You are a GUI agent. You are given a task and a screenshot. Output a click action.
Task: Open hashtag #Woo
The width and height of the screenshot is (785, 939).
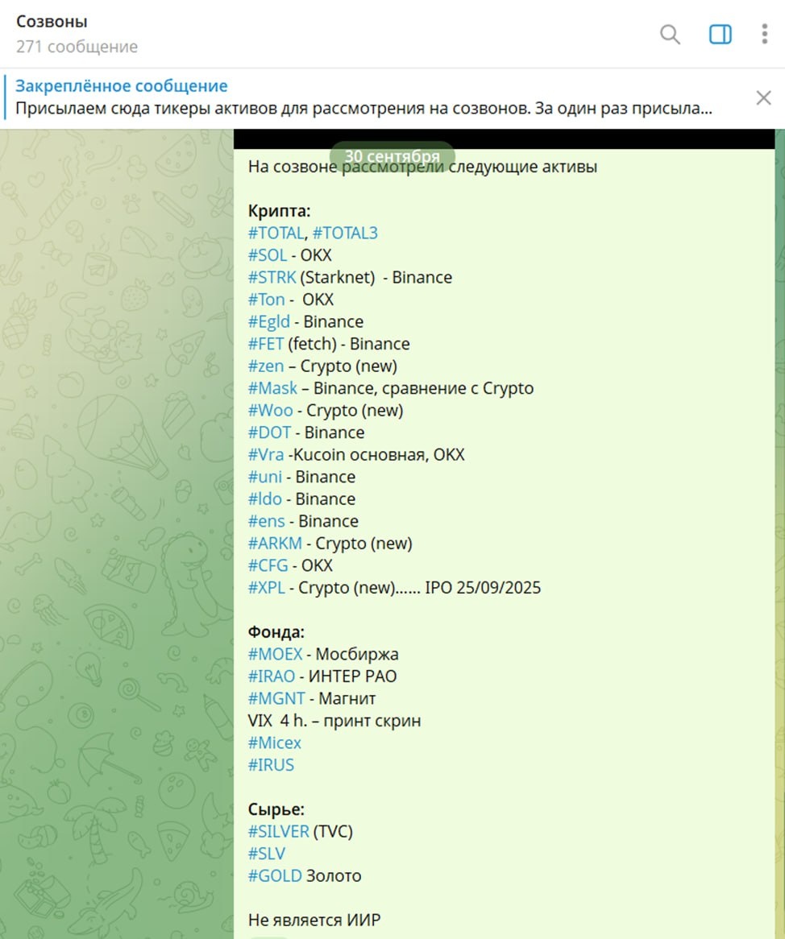tap(270, 410)
